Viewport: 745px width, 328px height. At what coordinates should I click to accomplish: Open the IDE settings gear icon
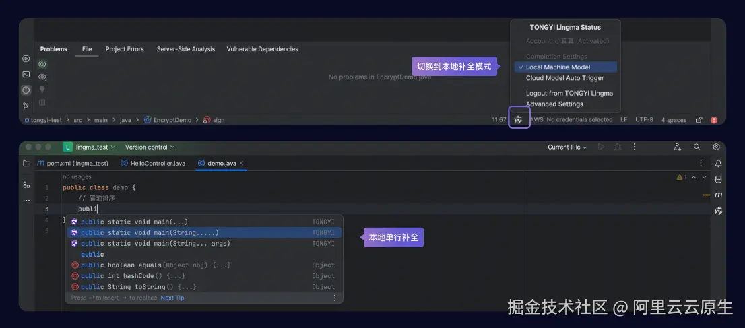point(716,147)
